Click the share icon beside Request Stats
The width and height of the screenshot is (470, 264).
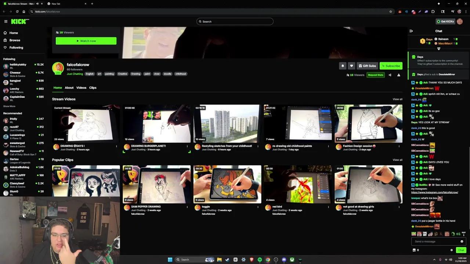click(390, 75)
